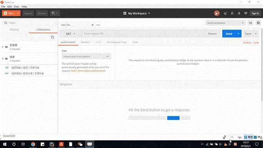The image size is (263, 148).
Task: Click the Enter request URL field
Action: tap(143, 34)
